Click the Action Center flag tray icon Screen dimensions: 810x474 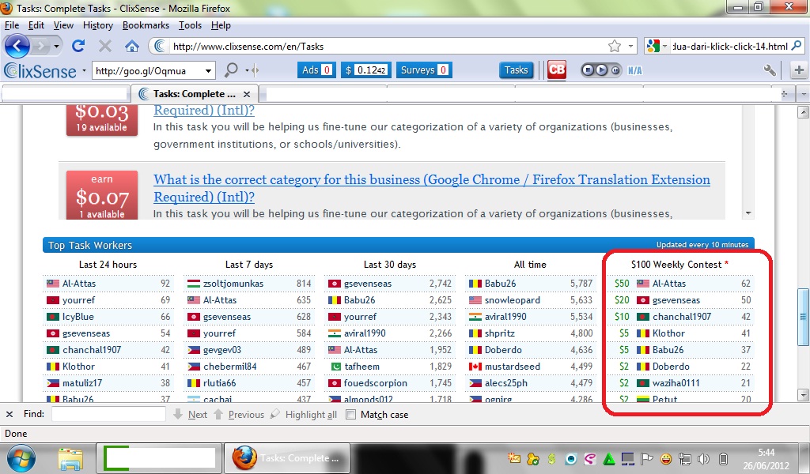tap(647, 458)
